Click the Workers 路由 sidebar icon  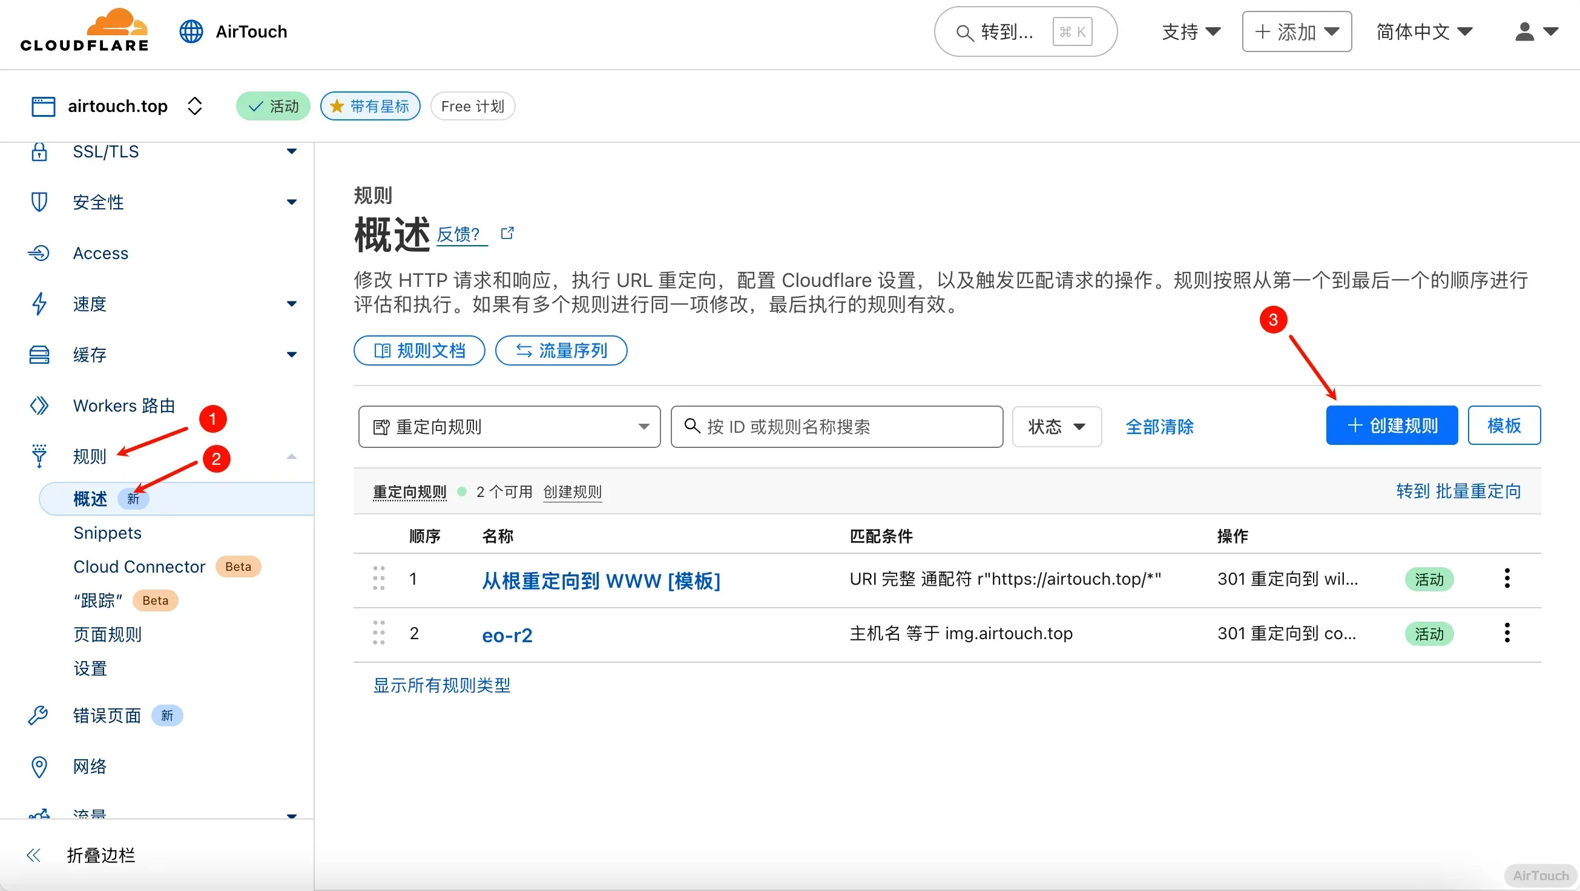[x=39, y=406]
